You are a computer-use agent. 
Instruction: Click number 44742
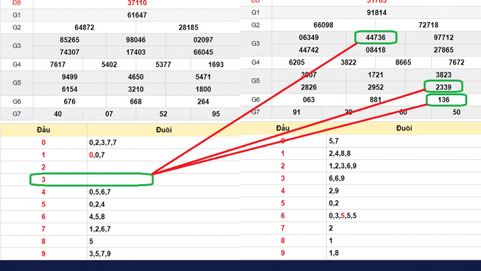click(x=309, y=50)
